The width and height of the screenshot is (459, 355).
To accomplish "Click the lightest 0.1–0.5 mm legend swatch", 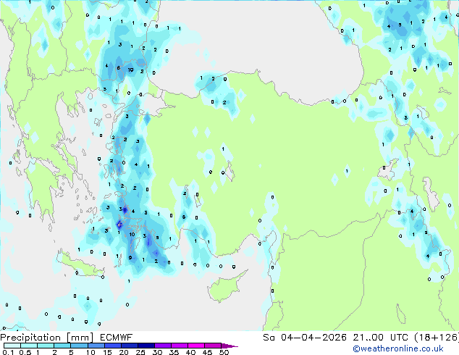I will (x=12, y=346).
